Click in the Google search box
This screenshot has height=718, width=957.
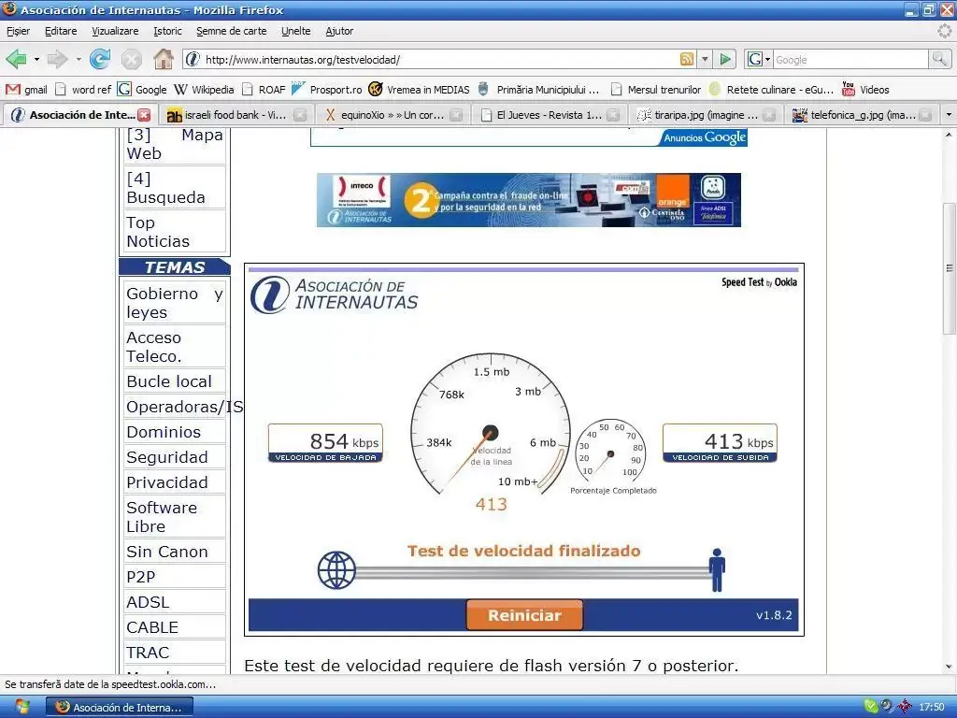(850, 60)
